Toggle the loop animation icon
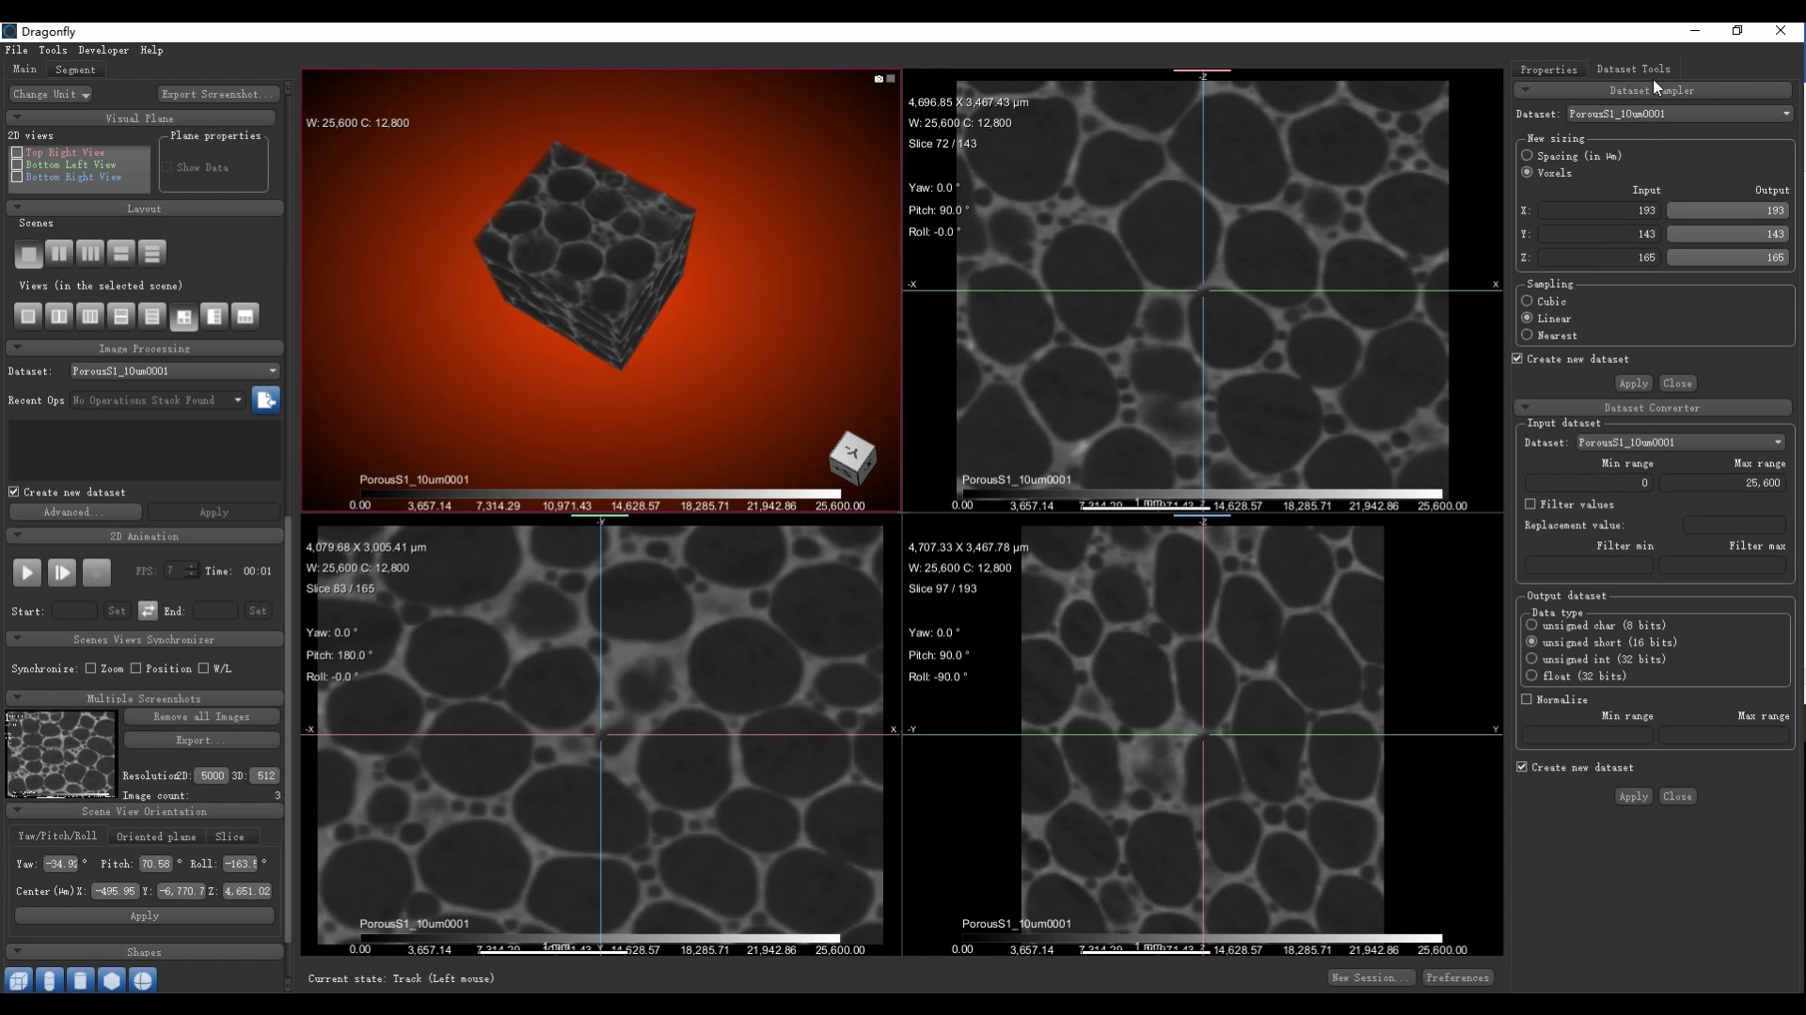The height and width of the screenshot is (1015, 1806). click(148, 611)
